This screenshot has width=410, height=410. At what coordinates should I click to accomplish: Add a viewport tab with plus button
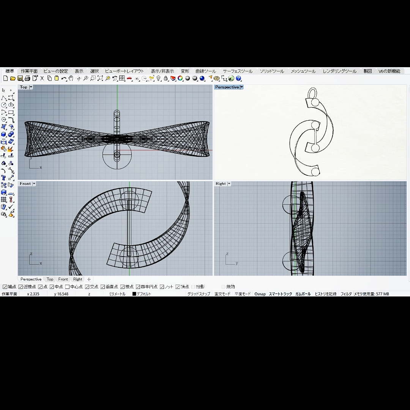click(x=89, y=279)
